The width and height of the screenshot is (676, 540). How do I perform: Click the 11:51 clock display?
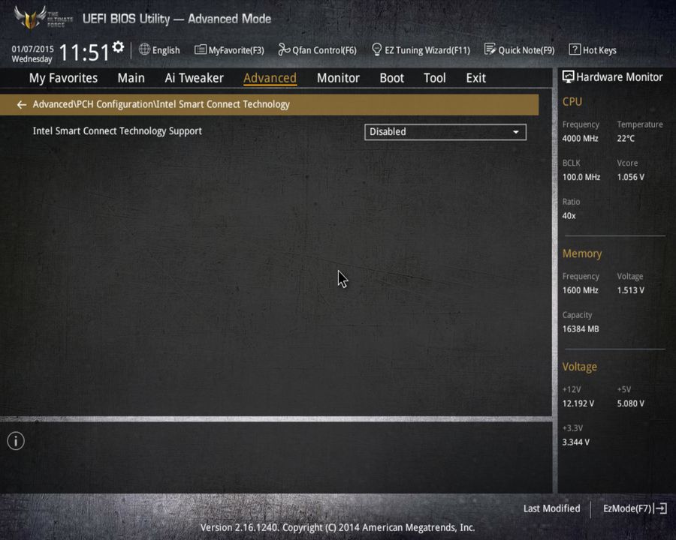pos(84,52)
